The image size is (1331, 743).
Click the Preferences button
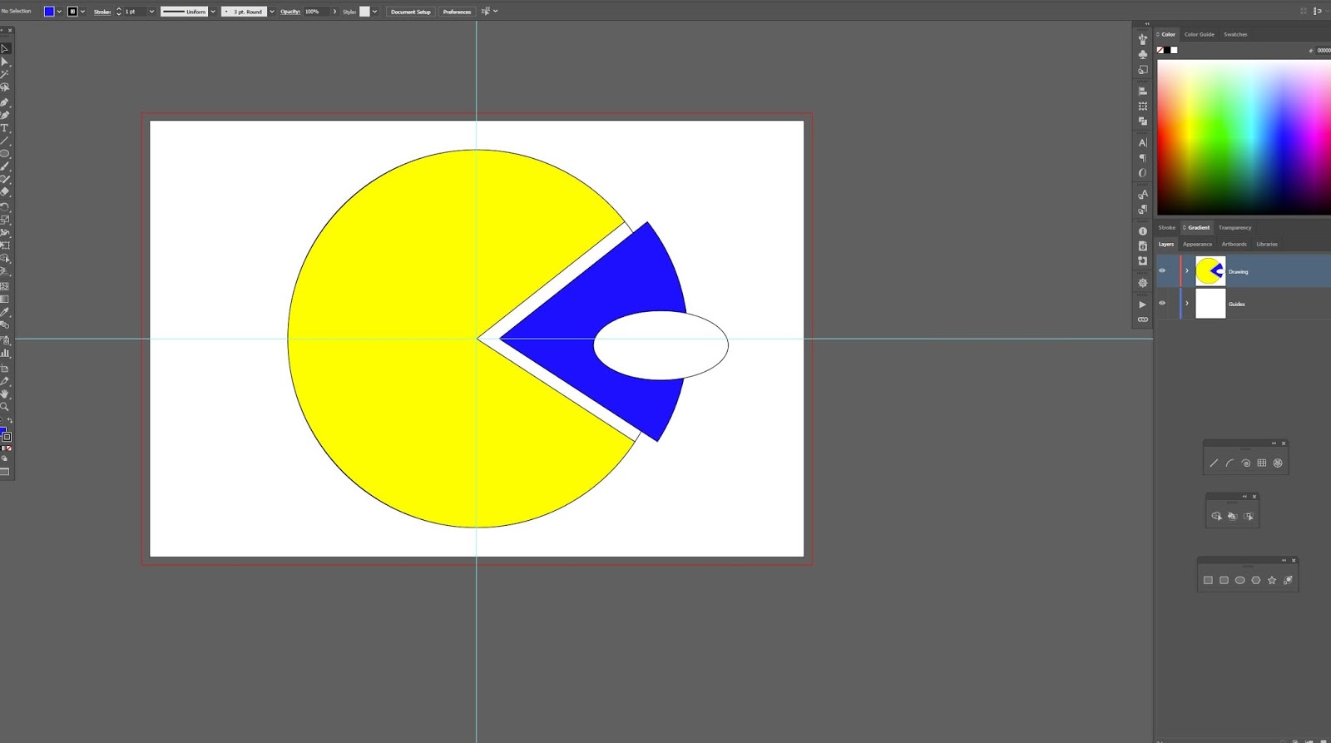coord(457,12)
